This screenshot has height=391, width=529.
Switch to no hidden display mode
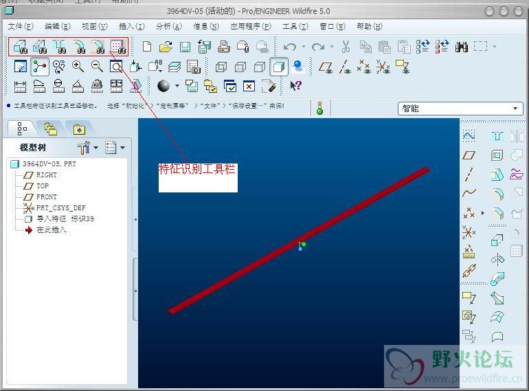[x=260, y=67]
